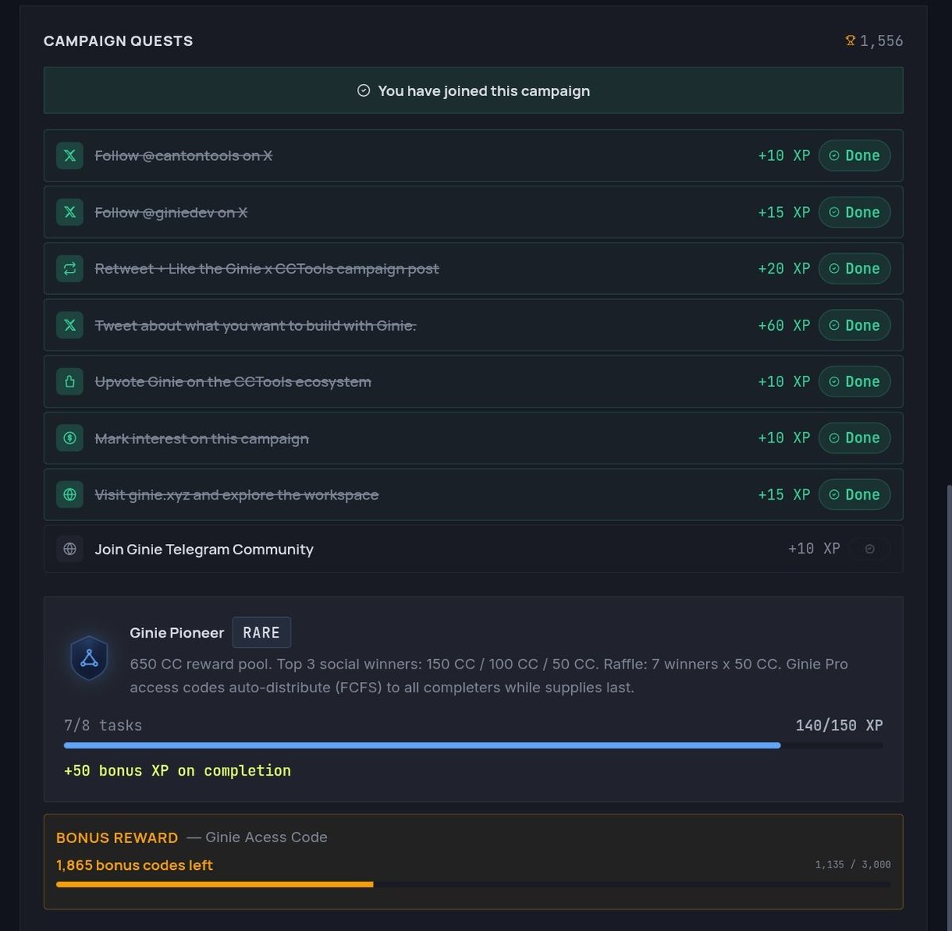Click Done on Upvote Ginie quest
This screenshot has width=952, height=931.
pos(854,381)
